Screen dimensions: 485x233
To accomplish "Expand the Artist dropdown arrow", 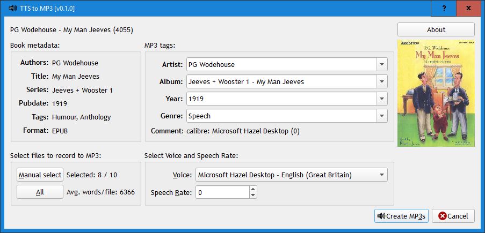I will point(382,65).
